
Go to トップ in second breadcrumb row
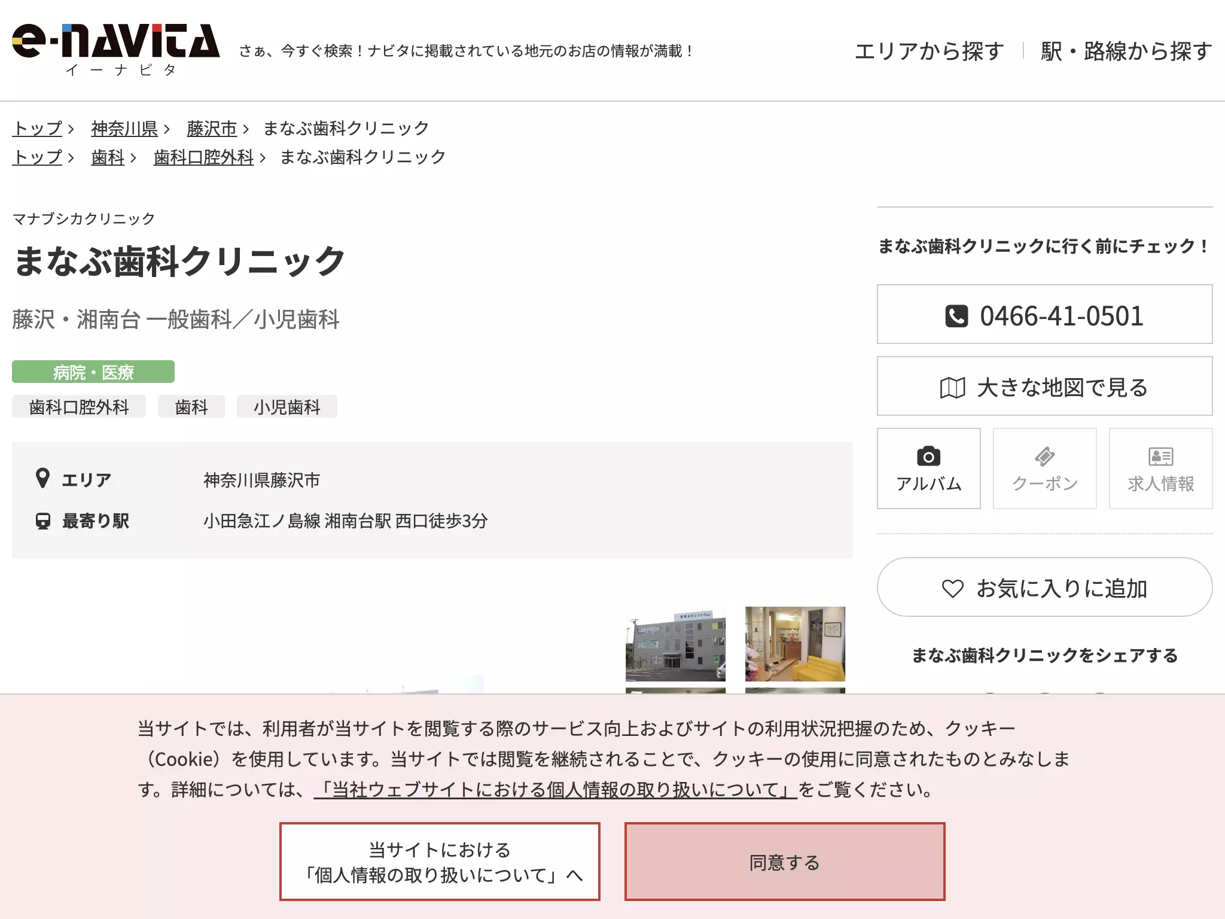click(37, 157)
